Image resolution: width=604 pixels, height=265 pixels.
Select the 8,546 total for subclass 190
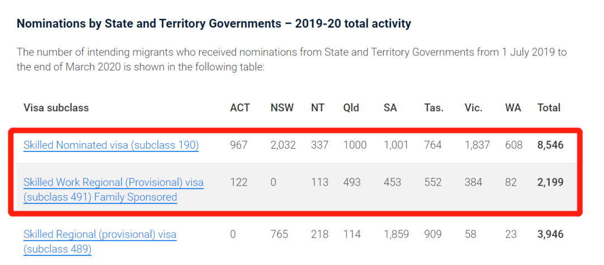pyautogui.click(x=550, y=145)
